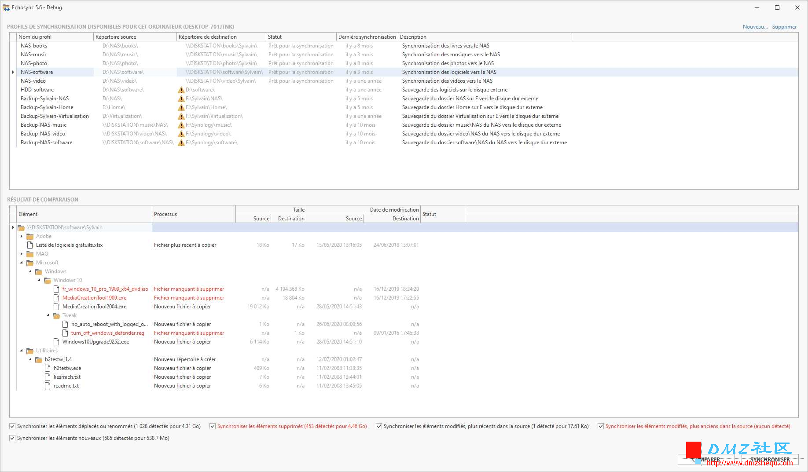Toggle sync of moved or renamed elements
The width and height of the screenshot is (808, 472).
click(x=12, y=426)
